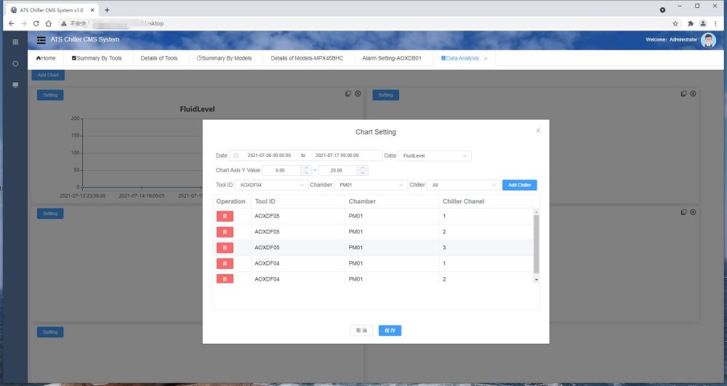Decrease the Y axis maximum value stepper
Screen dimensions: 727x386
[363, 173]
